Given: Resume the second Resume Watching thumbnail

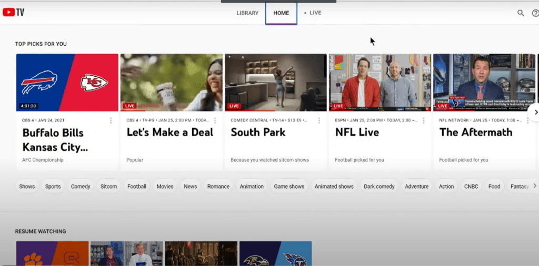Looking at the screenshot, I should tap(127, 253).
